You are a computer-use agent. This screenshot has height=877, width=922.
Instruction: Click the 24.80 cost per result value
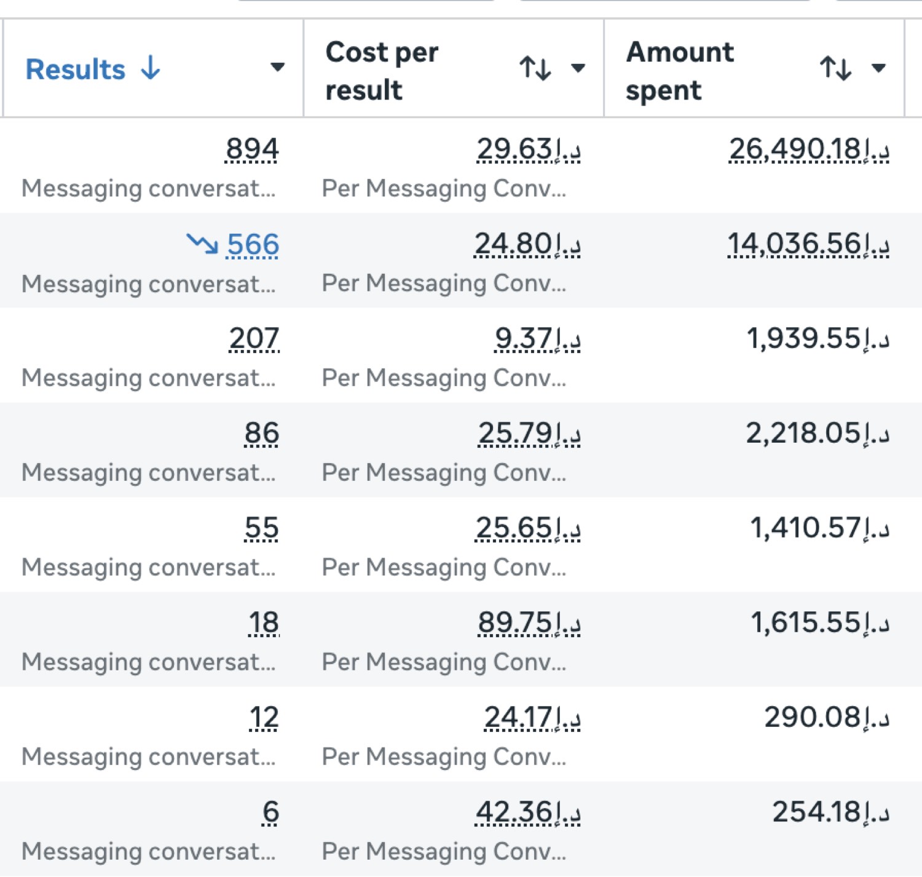(527, 244)
